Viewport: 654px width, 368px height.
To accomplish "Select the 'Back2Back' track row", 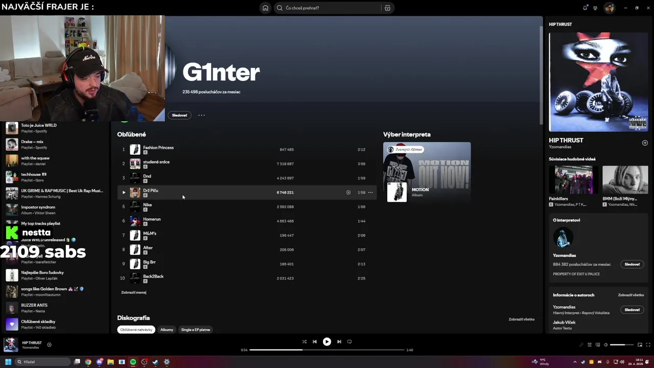I will pyautogui.click(x=247, y=279).
